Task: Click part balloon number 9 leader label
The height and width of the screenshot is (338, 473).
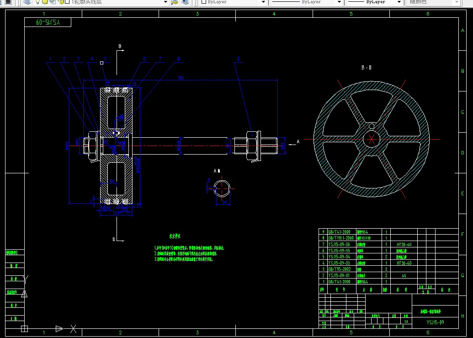Action: [238, 59]
